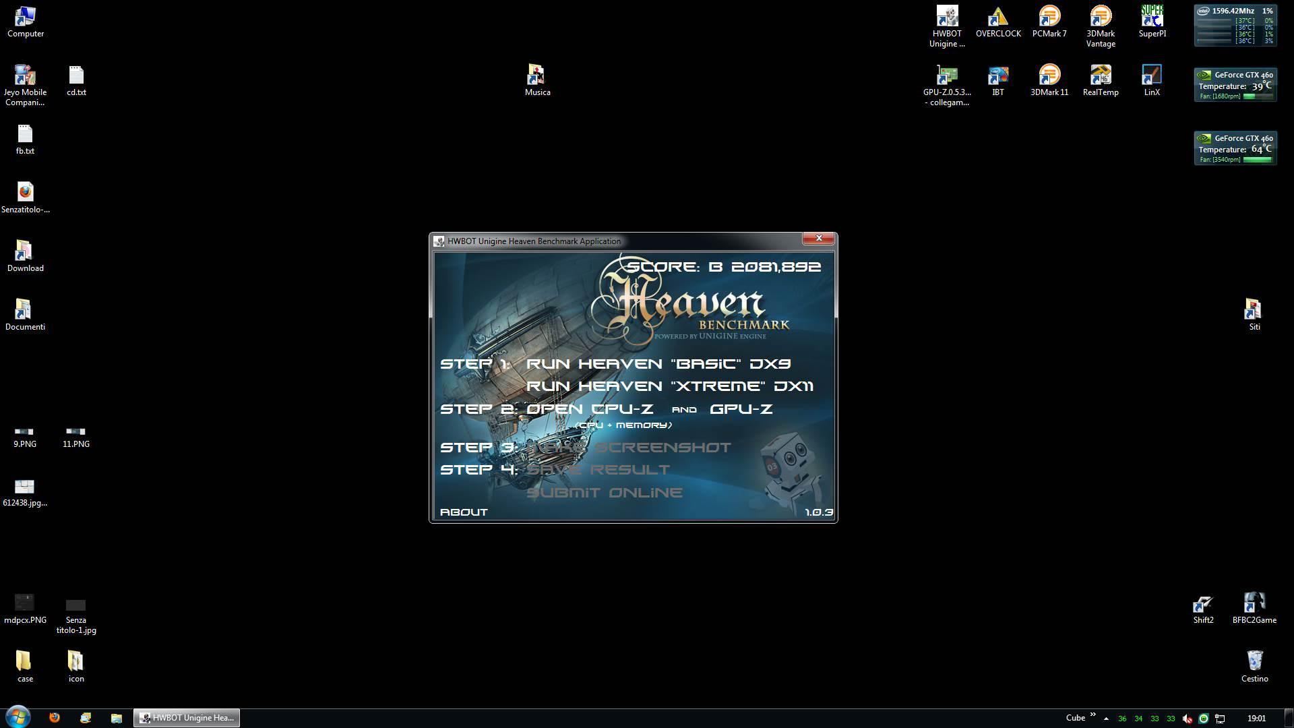Launch SuperPI shortcut
Image resolution: width=1294 pixels, height=728 pixels.
tap(1152, 22)
